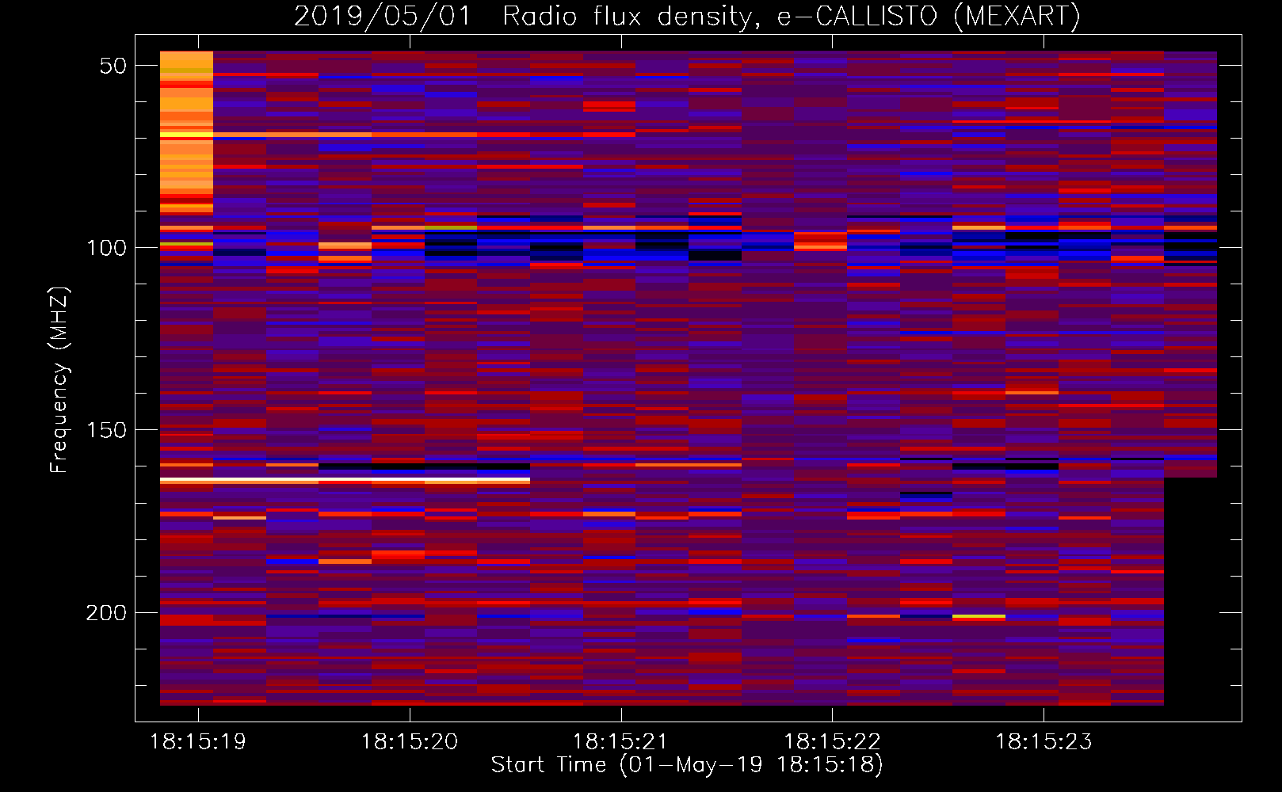Click the 18:15:20 time tick label

point(410,742)
